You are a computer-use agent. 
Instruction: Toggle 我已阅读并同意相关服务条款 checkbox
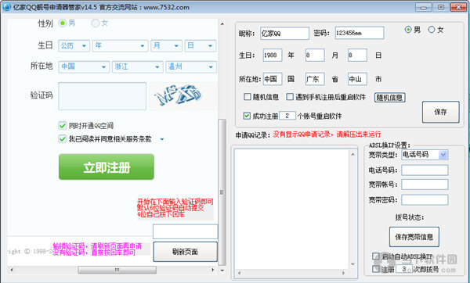click(63, 139)
